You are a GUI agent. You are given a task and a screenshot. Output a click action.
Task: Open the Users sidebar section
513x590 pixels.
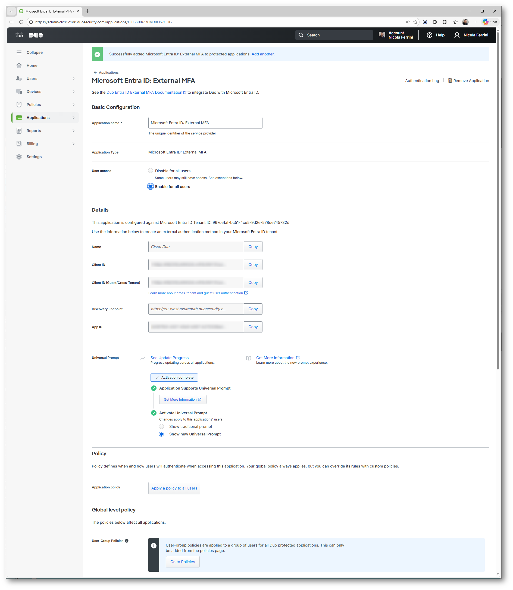click(45, 79)
